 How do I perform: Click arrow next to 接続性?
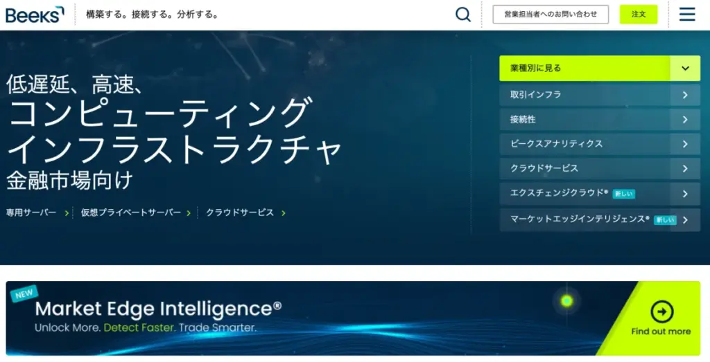pyautogui.click(x=685, y=119)
